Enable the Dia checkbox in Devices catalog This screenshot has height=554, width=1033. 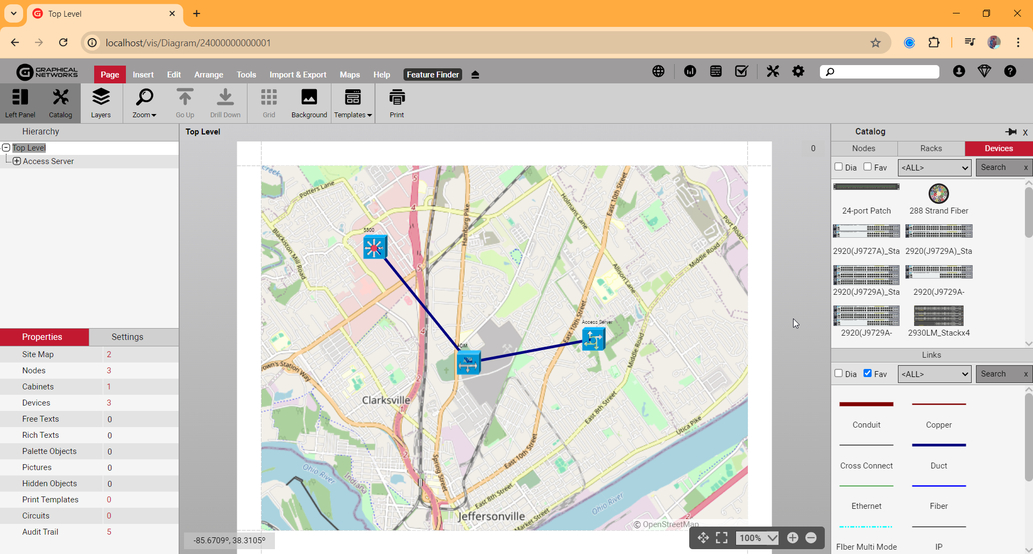point(838,167)
